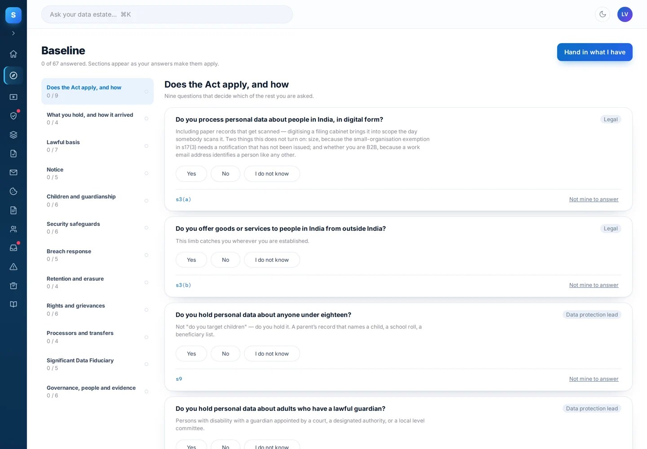Choose No for offering goods from outside India

pos(226,260)
